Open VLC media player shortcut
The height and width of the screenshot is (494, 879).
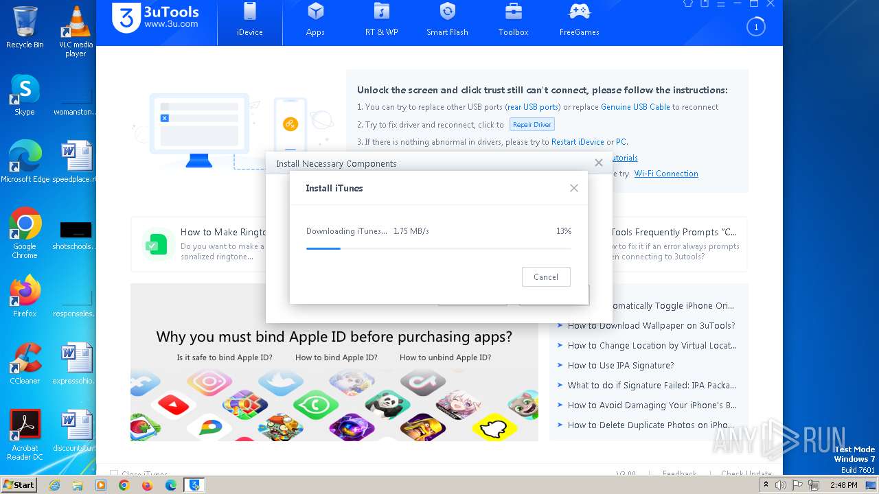[76, 32]
